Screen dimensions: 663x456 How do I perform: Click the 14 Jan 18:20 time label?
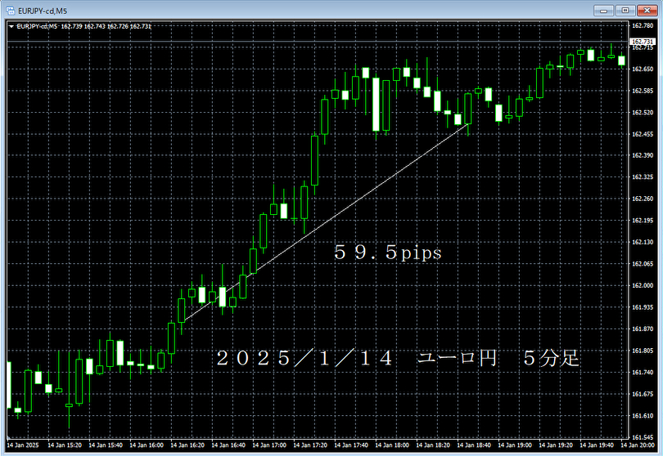433,445
